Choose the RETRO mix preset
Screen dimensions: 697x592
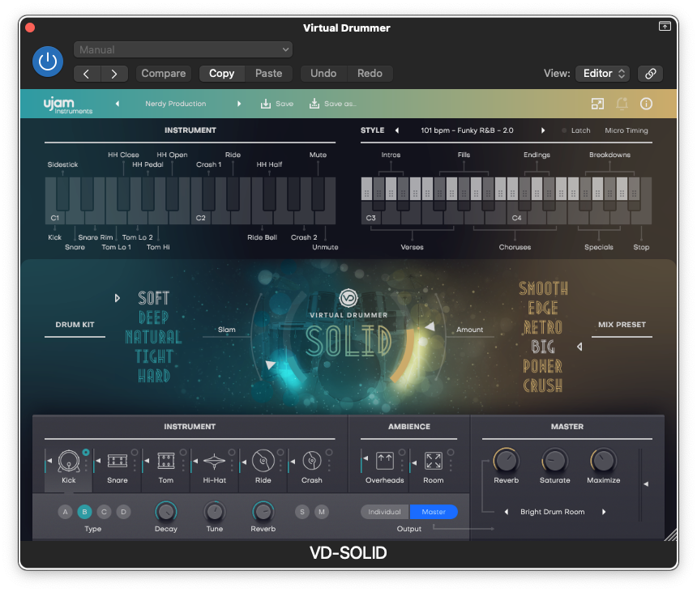(543, 327)
